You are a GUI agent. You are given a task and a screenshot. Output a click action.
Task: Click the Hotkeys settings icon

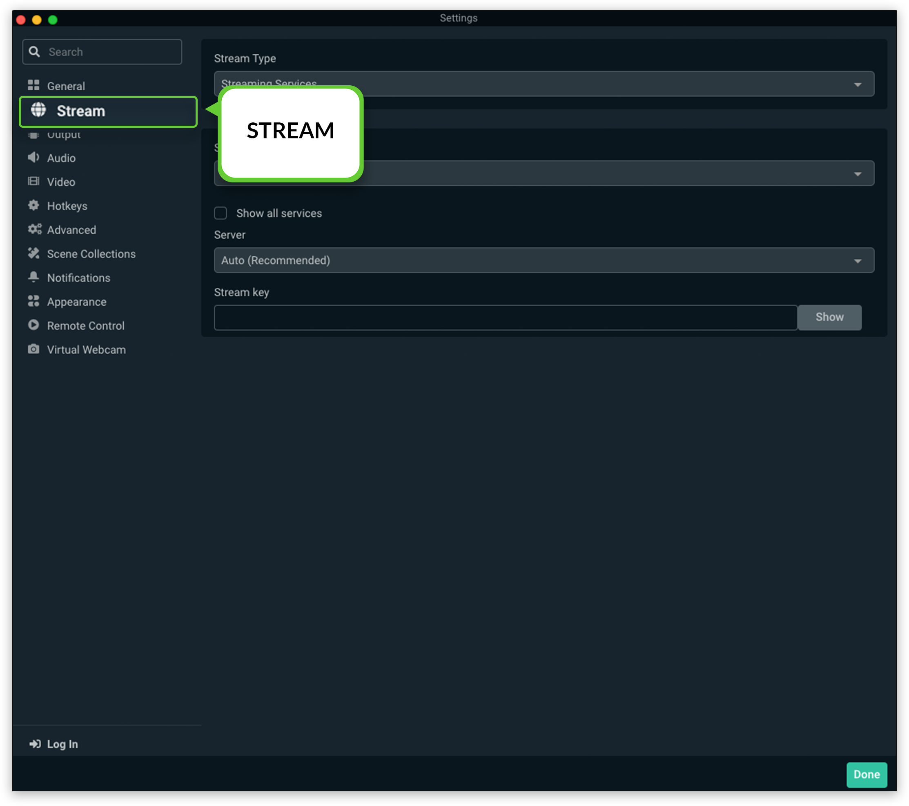point(34,205)
